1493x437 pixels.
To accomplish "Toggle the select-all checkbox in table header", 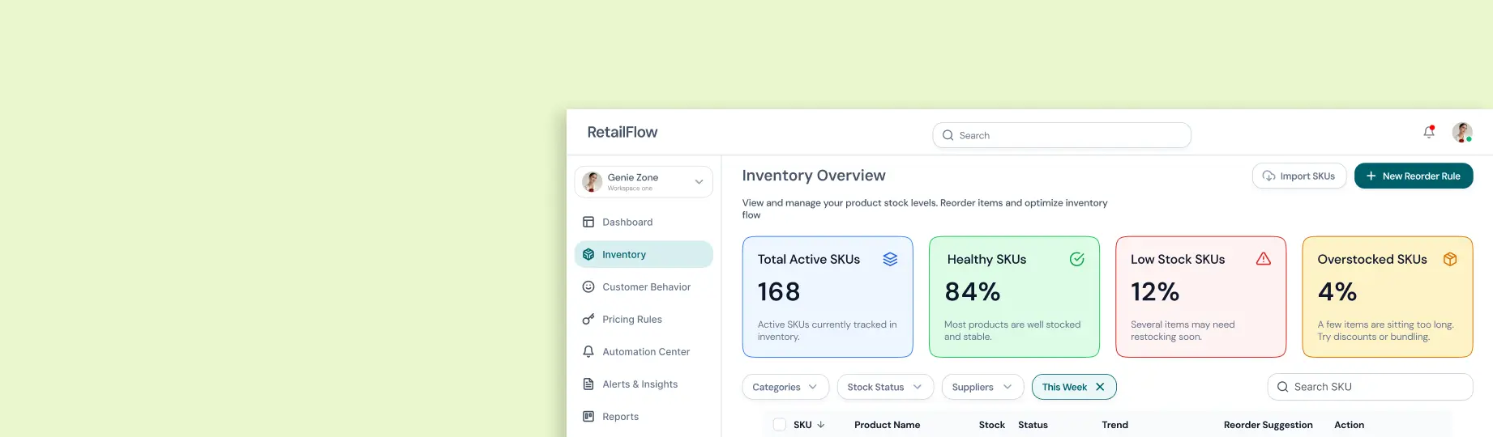I will tap(780, 424).
